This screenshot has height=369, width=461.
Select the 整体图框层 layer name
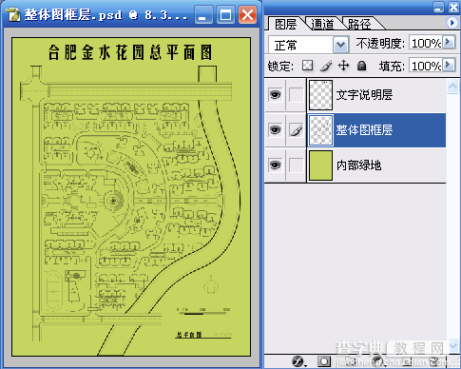coord(364,130)
